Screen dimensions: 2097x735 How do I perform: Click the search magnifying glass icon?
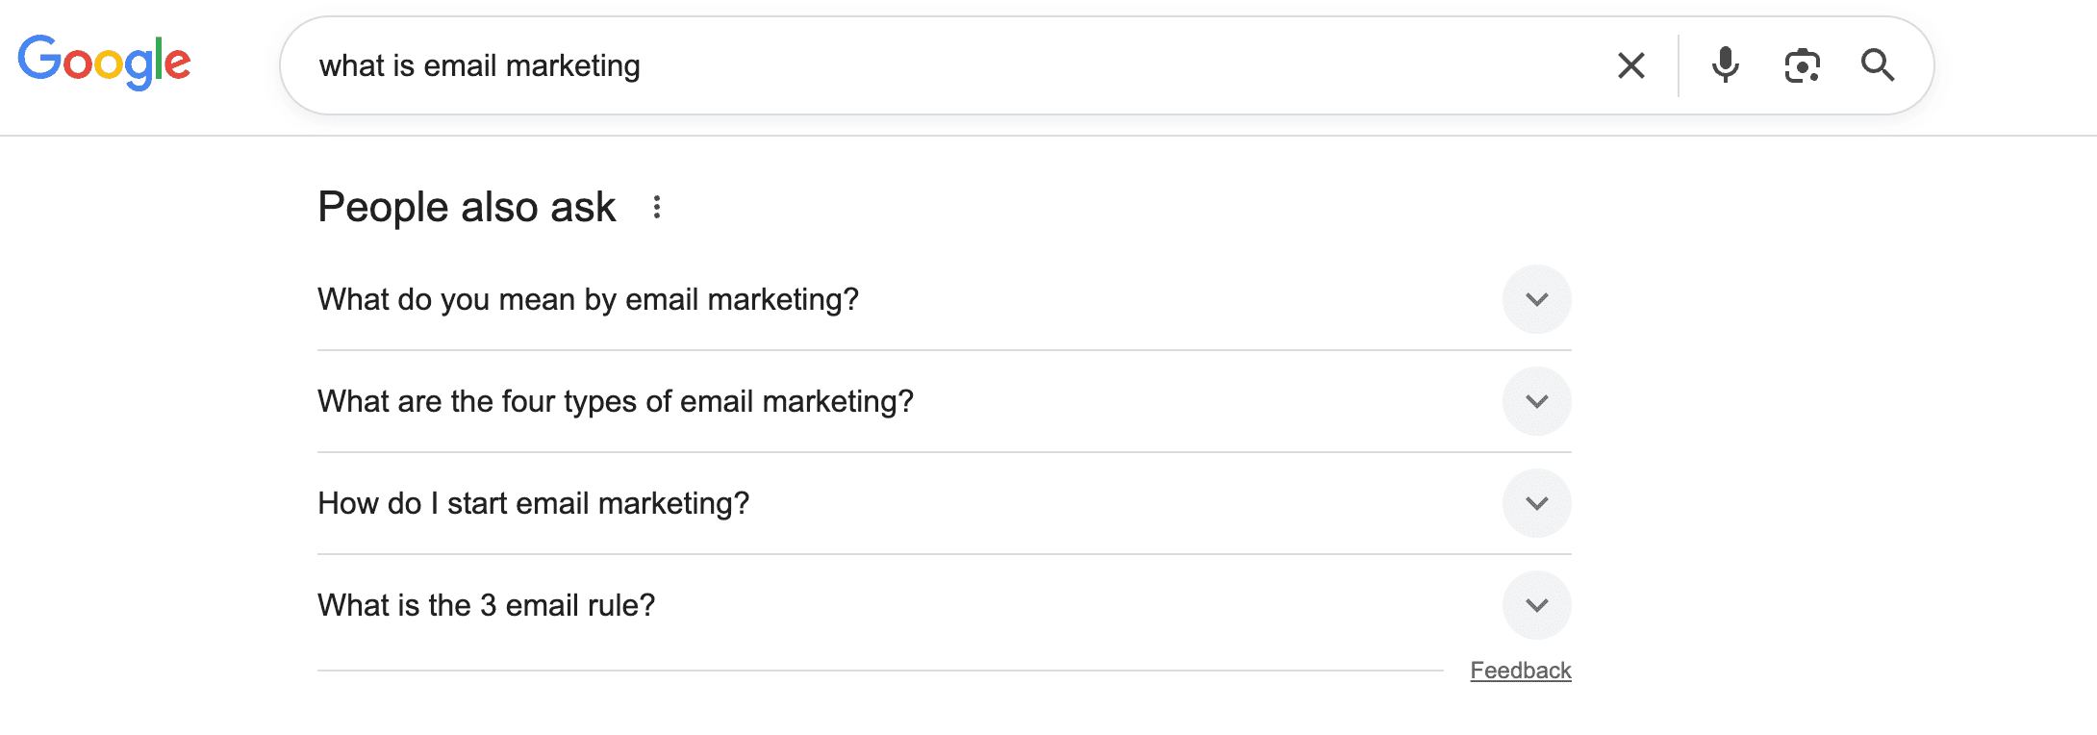pyautogui.click(x=1878, y=65)
